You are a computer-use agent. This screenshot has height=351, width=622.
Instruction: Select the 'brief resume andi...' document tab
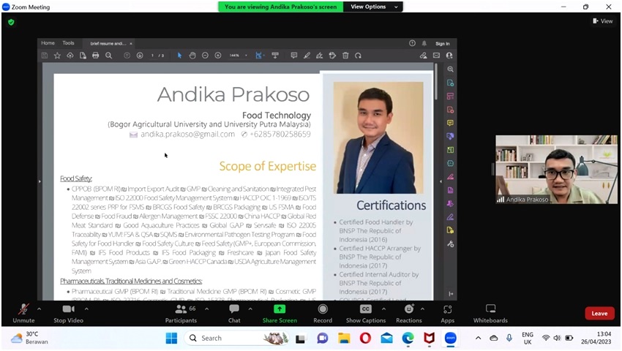pyautogui.click(x=108, y=44)
